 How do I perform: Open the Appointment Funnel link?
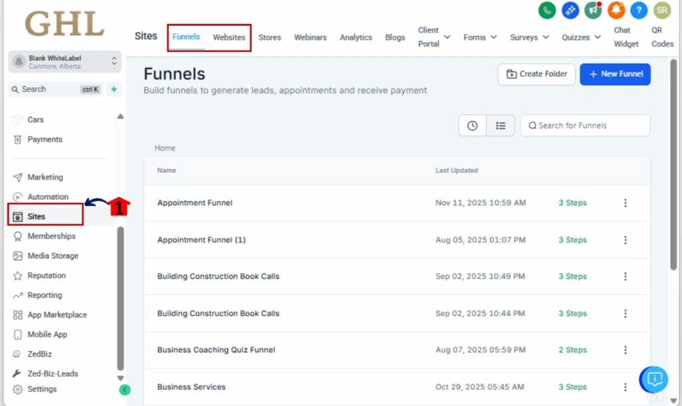click(x=194, y=203)
